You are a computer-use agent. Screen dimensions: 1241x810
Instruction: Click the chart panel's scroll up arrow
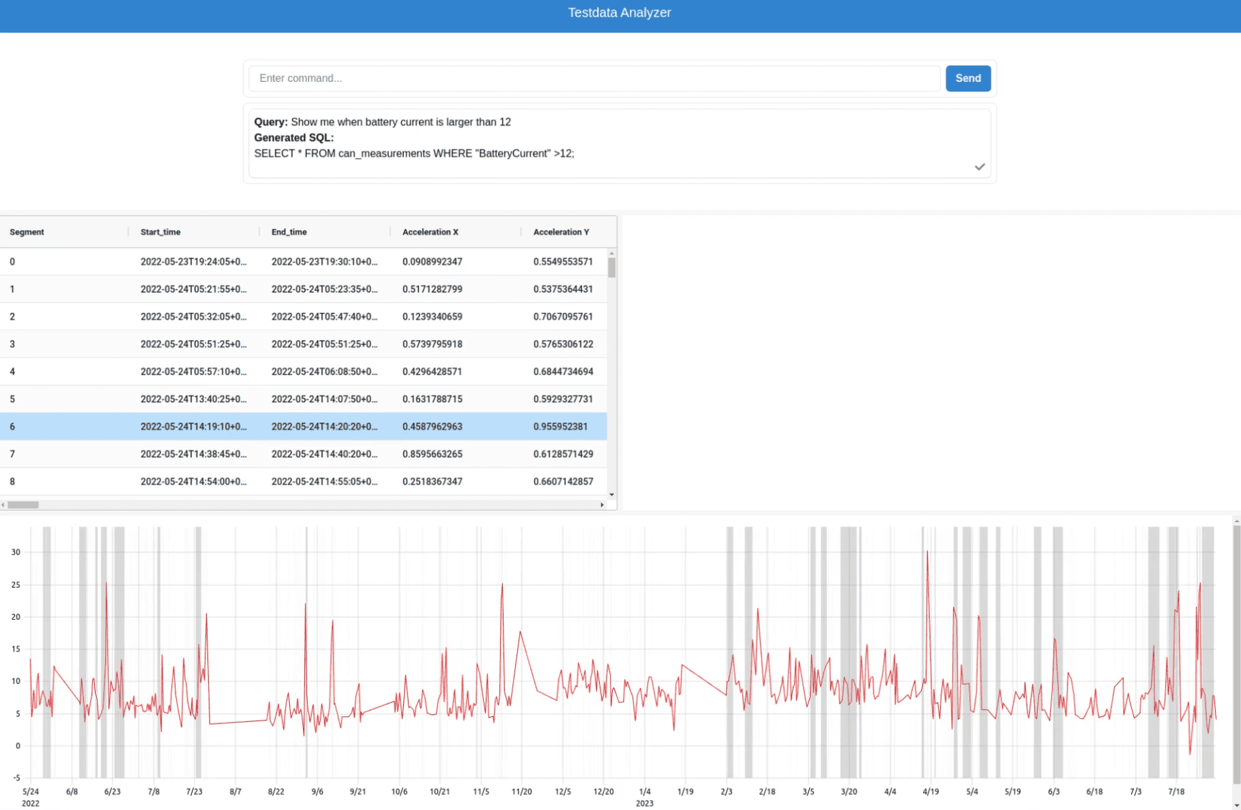click(1236, 521)
